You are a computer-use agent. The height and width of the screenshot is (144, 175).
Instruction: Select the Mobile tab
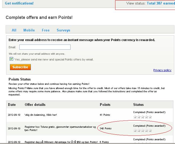click(x=29, y=30)
